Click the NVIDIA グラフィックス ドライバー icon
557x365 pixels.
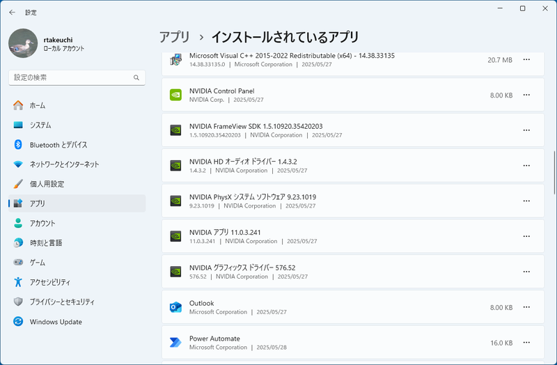[x=175, y=272]
